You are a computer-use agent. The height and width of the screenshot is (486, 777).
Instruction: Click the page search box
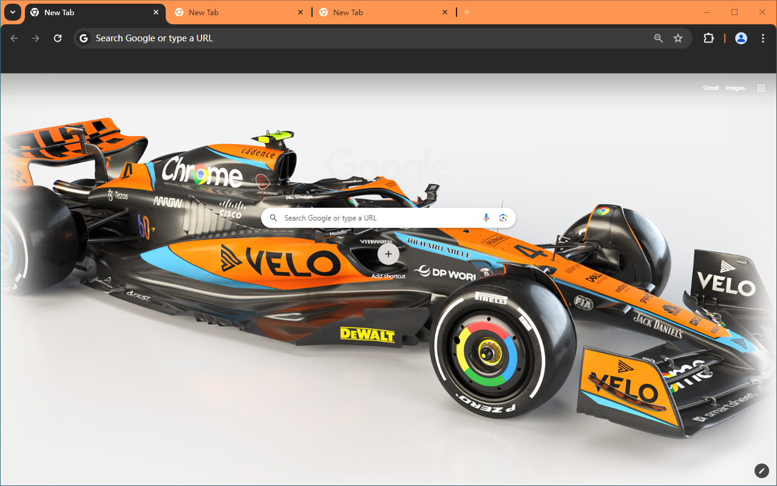388,218
